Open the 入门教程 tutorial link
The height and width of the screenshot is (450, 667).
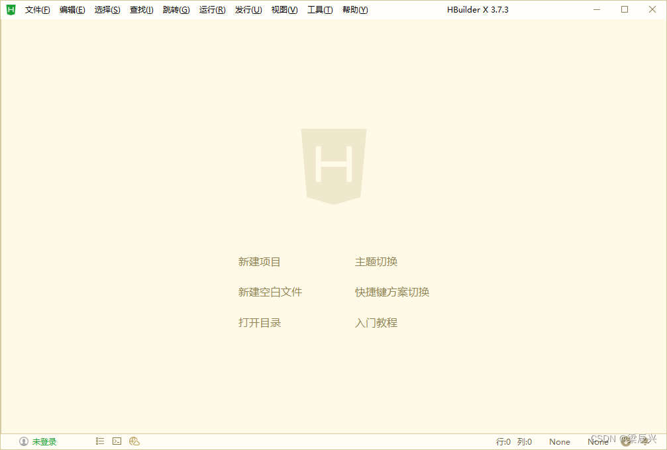pyautogui.click(x=376, y=323)
